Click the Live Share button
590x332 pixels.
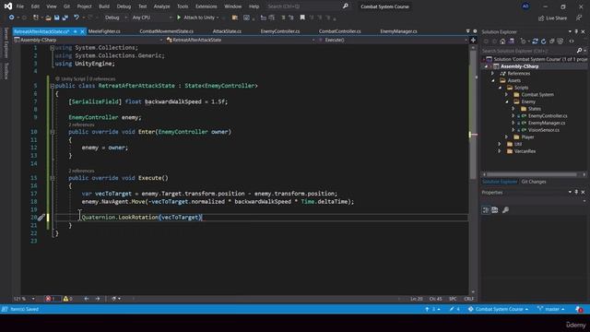pyautogui.click(x=552, y=18)
